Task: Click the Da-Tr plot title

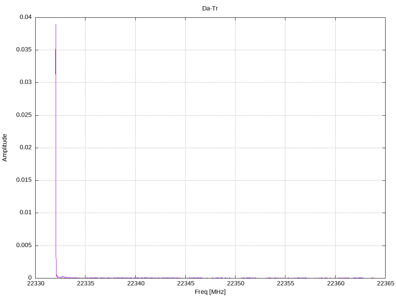Action: (210, 9)
